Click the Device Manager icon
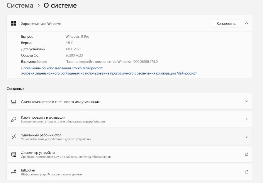This screenshot has height=183, width=263. pos(13,154)
